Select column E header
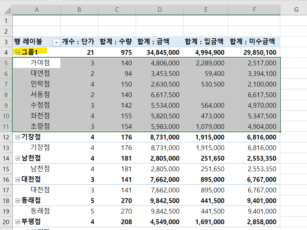Image resolution: width=307 pixels, height=230 pixels. (206, 9)
